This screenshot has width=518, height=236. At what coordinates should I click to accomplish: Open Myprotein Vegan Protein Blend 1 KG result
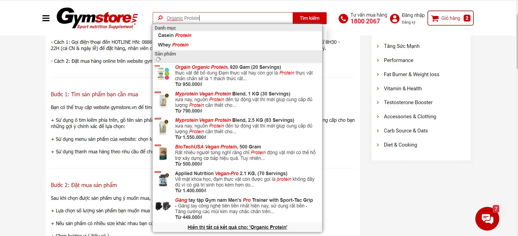[x=238, y=102]
